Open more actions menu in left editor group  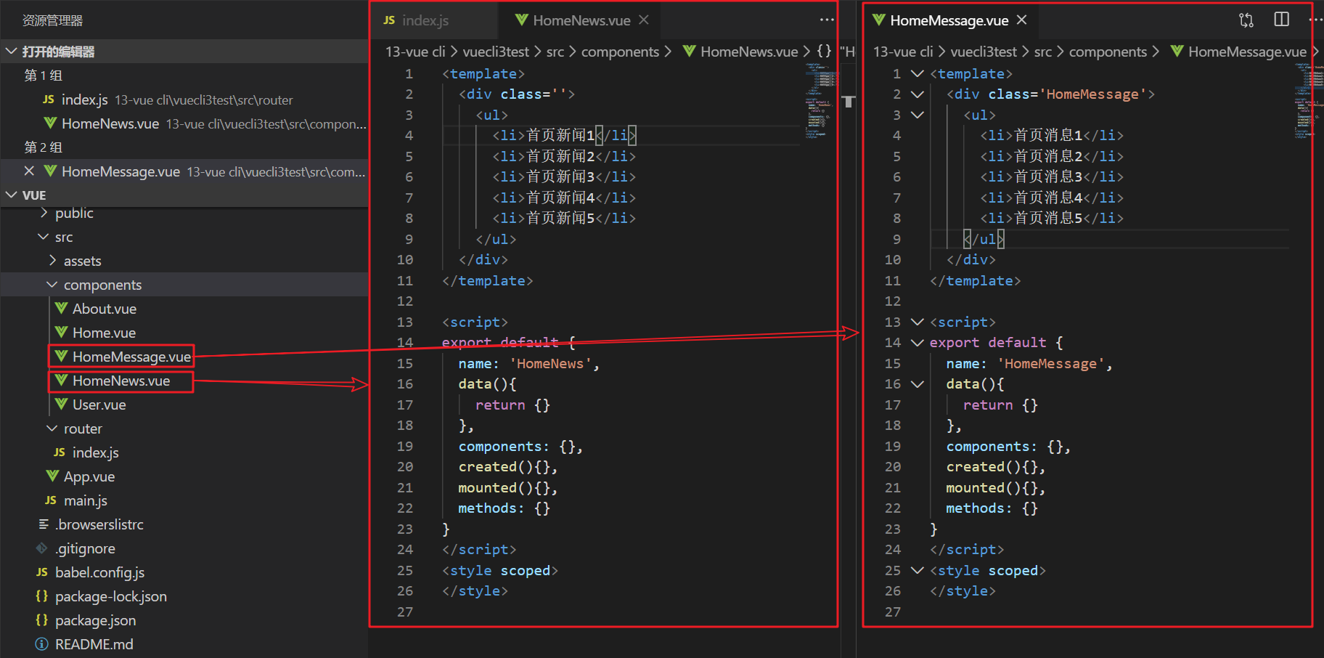(827, 20)
